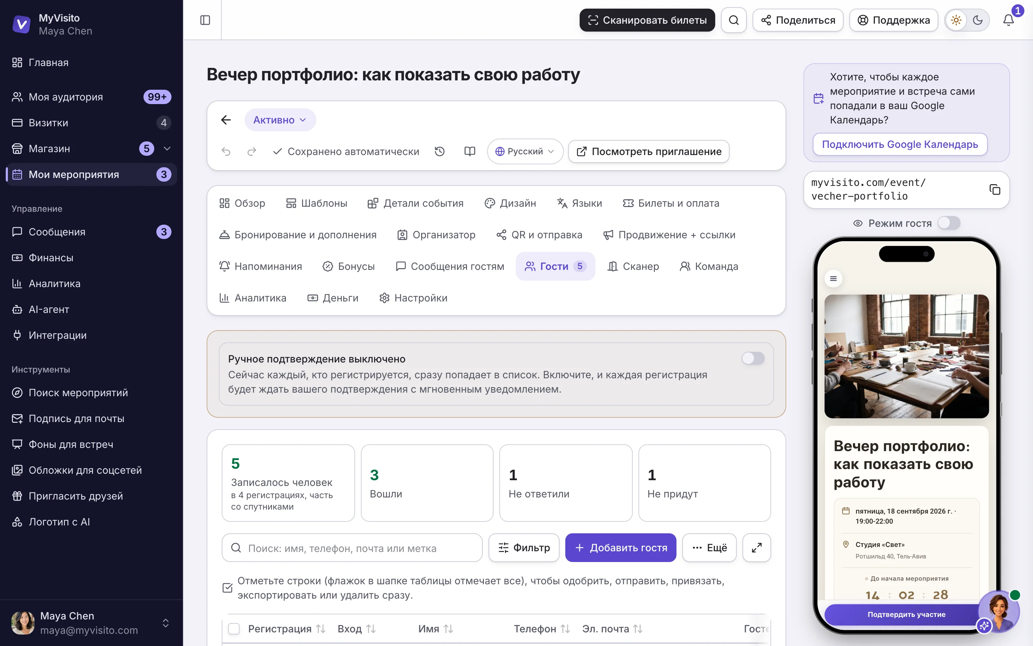
Task: Click Сканировать билеты button
Action: point(647,20)
